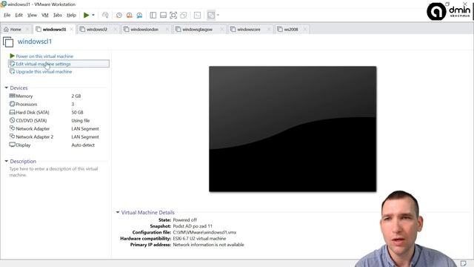Click the configuration file path text

(204, 232)
